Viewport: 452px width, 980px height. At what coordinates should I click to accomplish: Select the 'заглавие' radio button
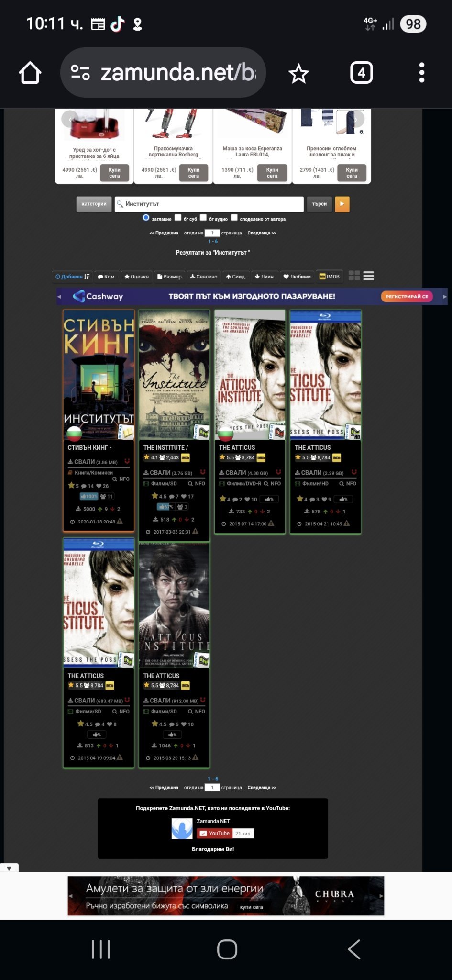146,218
